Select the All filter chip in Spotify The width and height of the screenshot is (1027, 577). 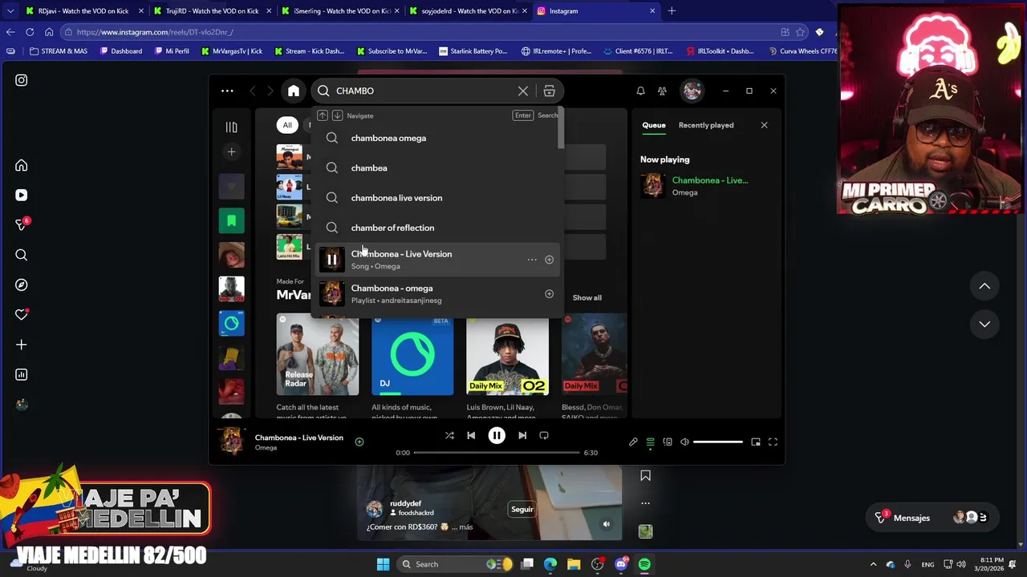pos(287,125)
